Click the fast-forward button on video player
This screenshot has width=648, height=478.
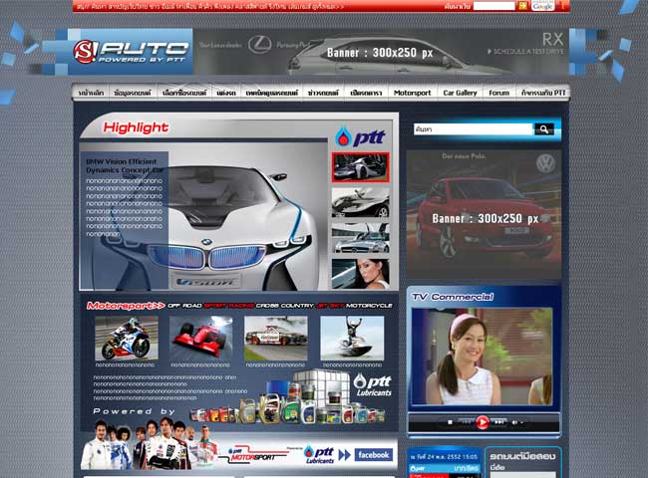point(500,421)
